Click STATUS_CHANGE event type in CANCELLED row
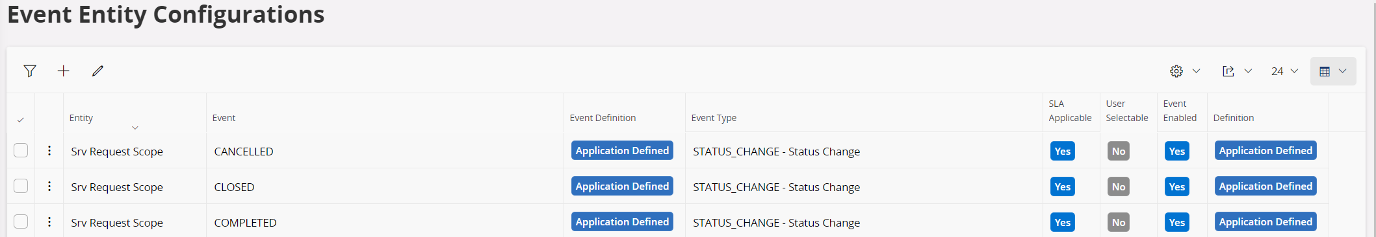 [776, 152]
